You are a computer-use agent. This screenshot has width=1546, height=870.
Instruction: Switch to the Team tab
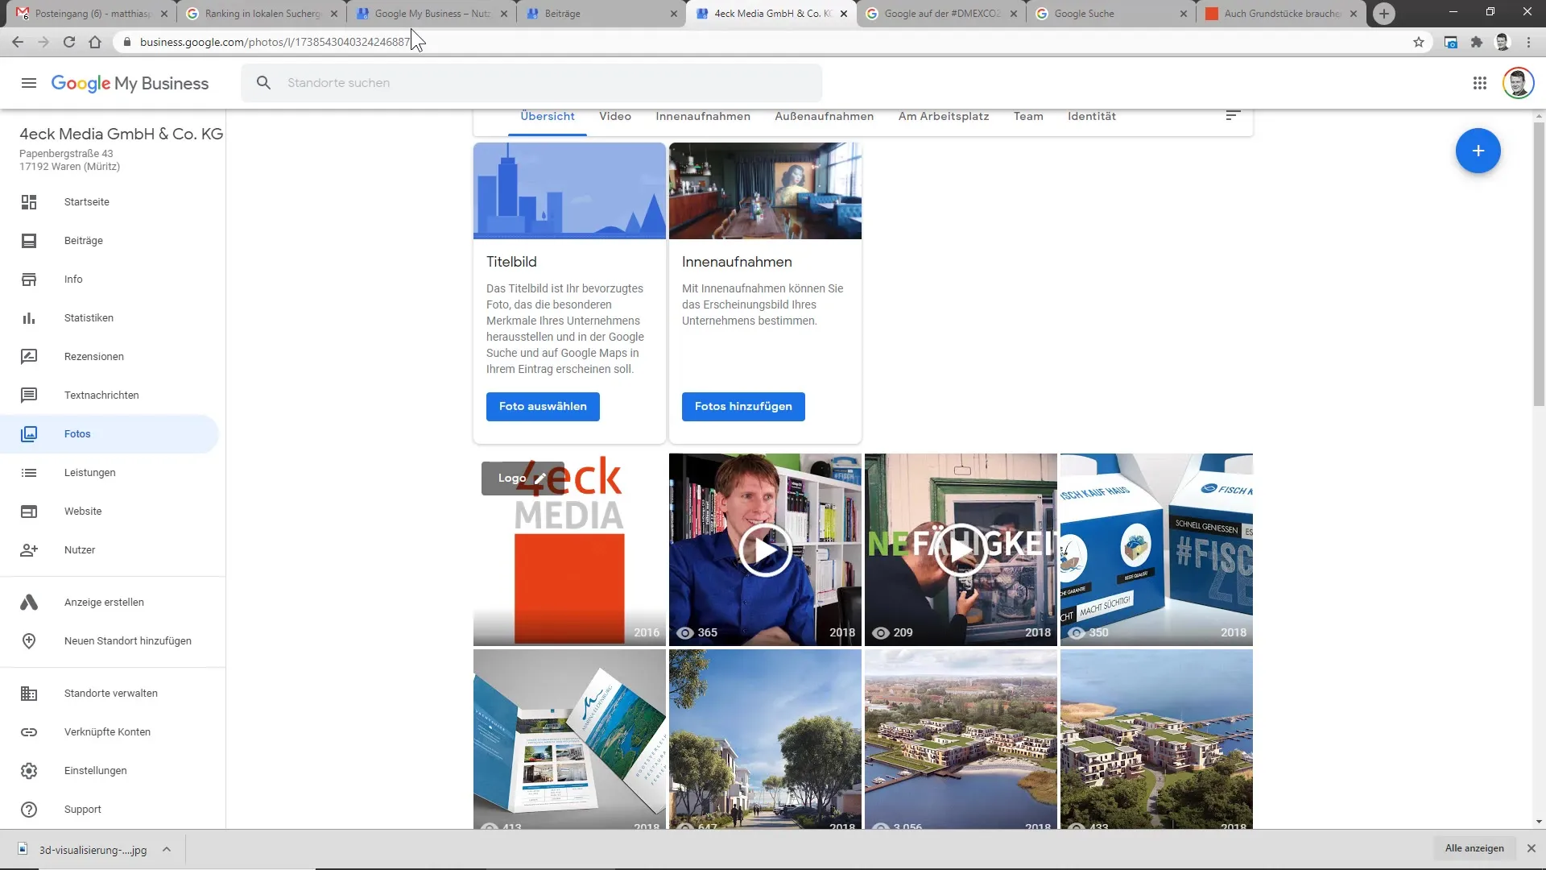point(1028,117)
